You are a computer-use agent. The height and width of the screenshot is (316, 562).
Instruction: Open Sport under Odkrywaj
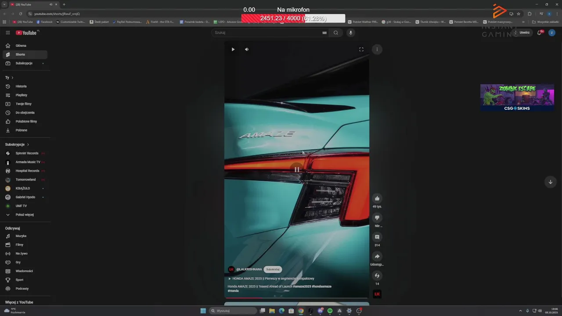(x=25, y=280)
